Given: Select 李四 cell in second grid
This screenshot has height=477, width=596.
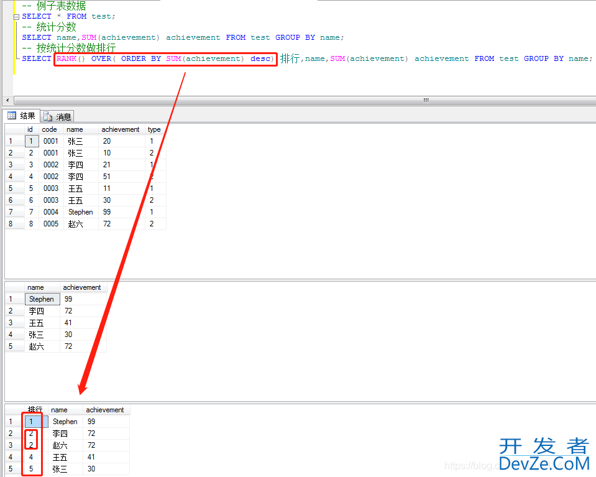Looking at the screenshot, I should click(42, 311).
